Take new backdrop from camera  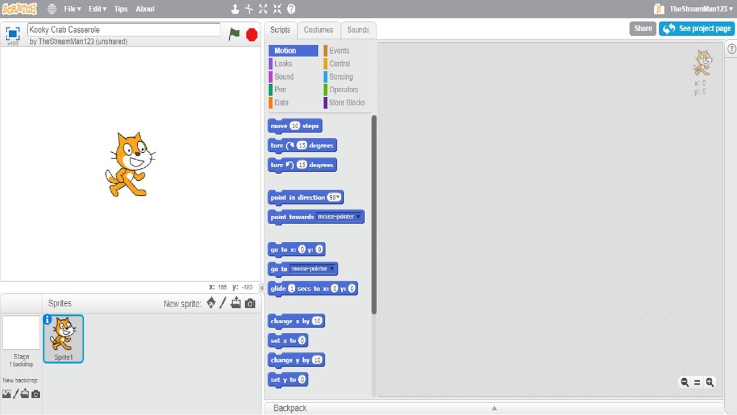[x=36, y=394]
